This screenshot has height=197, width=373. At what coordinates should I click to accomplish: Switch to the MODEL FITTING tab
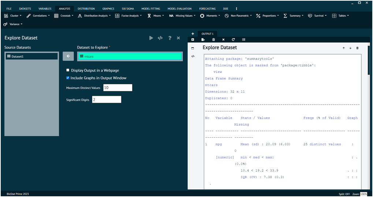tap(151, 8)
